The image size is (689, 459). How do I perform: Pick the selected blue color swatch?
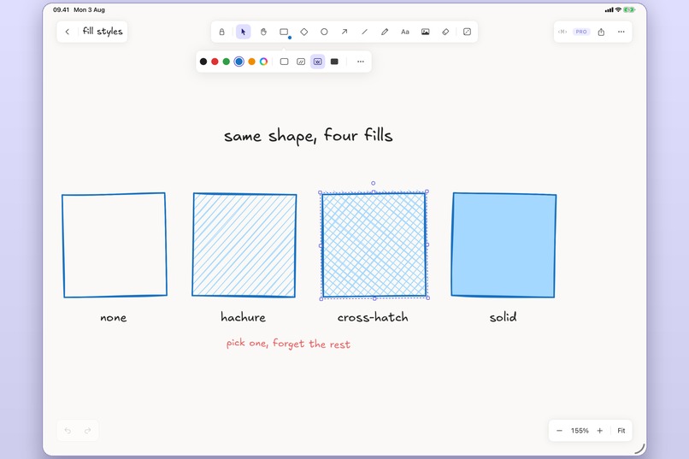coord(239,62)
